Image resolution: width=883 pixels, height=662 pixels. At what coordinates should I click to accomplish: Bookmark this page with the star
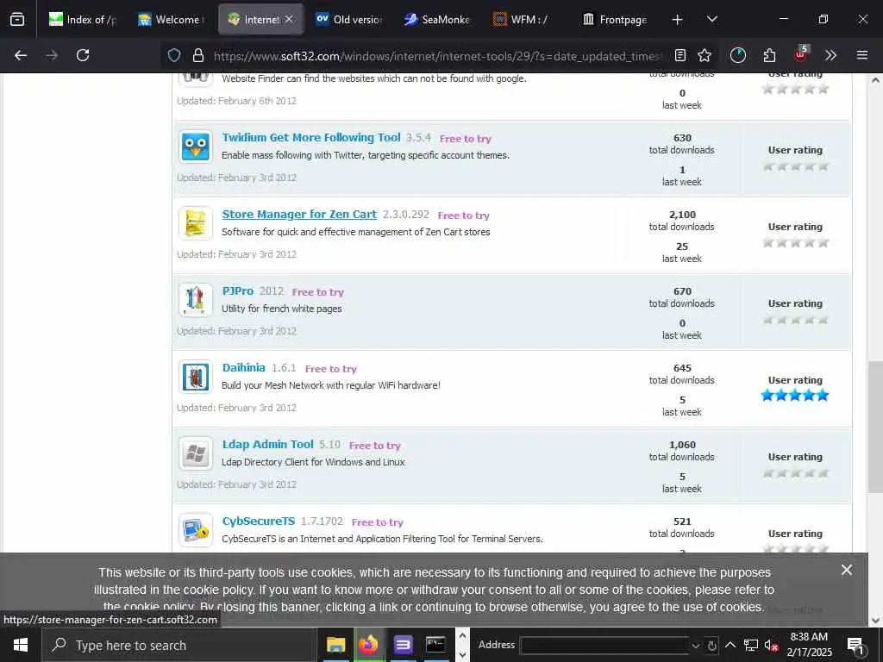pos(705,55)
